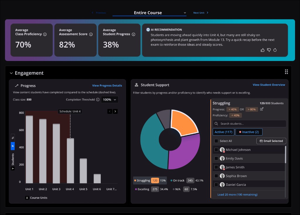
Task: Edit the Struggling filter criteria
Action: click(x=262, y=109)
